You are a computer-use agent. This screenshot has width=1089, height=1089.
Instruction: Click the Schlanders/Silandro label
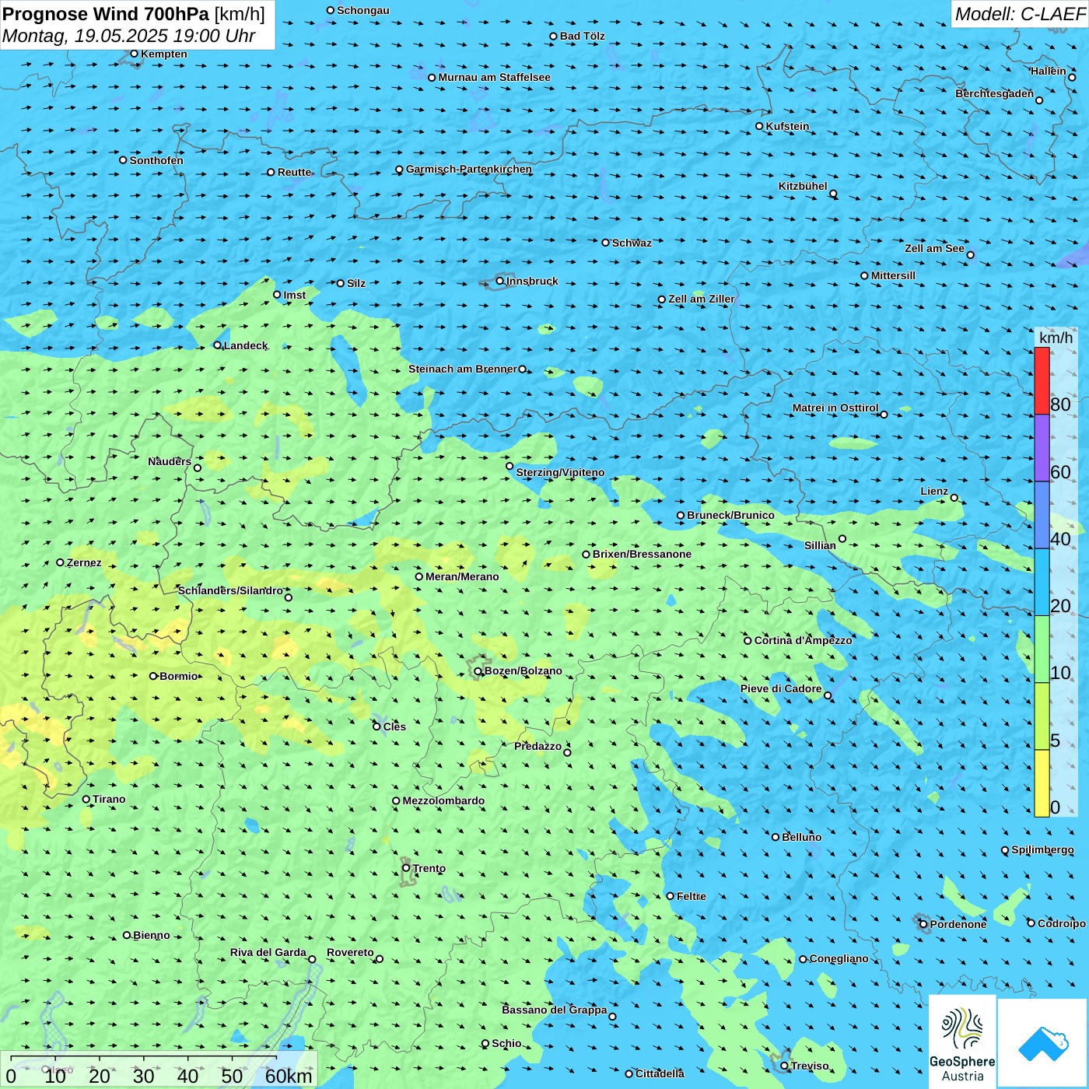(x=230, y=590)
